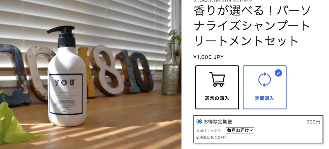Click the circular arrows subscription icon
This screenshot has width=329, height=149.
coord(264,79)
